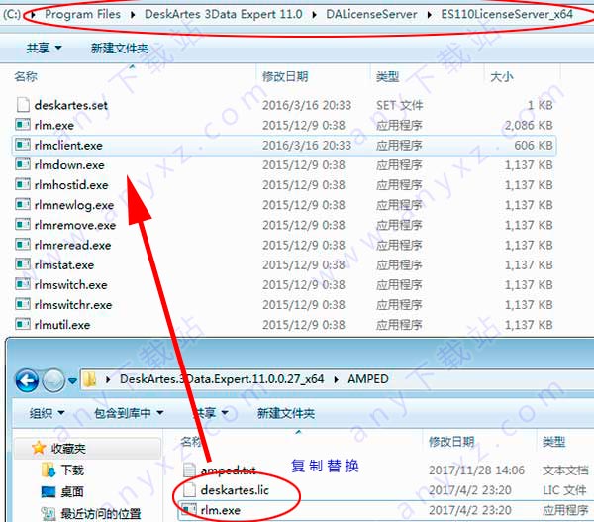Select the file name rlmutil.exe
The image size is (594, 522).
point(62,325)
